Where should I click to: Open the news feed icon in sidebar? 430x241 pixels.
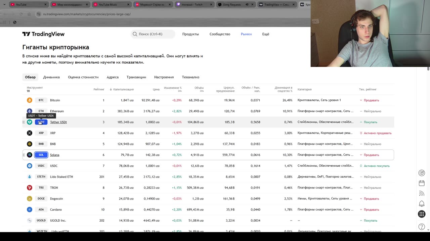tap(422, 193)
